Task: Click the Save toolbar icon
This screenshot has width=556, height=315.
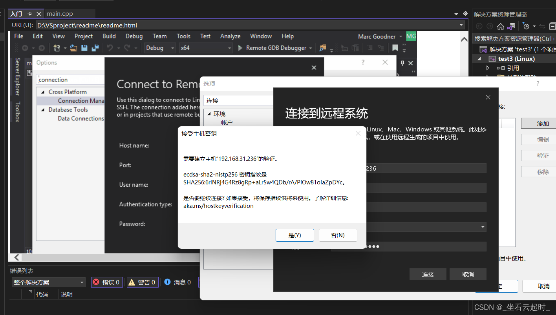Action: coord(84,47)
